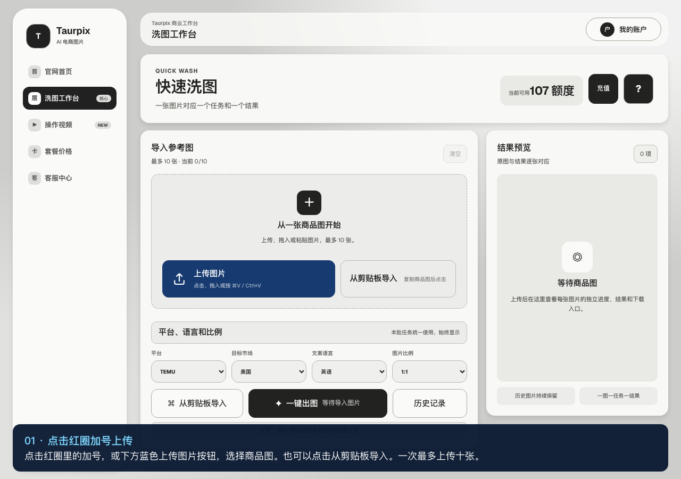
Task: Click the 卡 icon beside 套餐价格
Action: click(x=35, y=151)
